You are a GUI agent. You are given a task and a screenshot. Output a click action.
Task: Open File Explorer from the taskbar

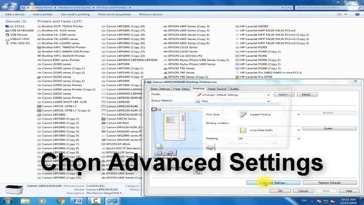[x=25, y=201]
